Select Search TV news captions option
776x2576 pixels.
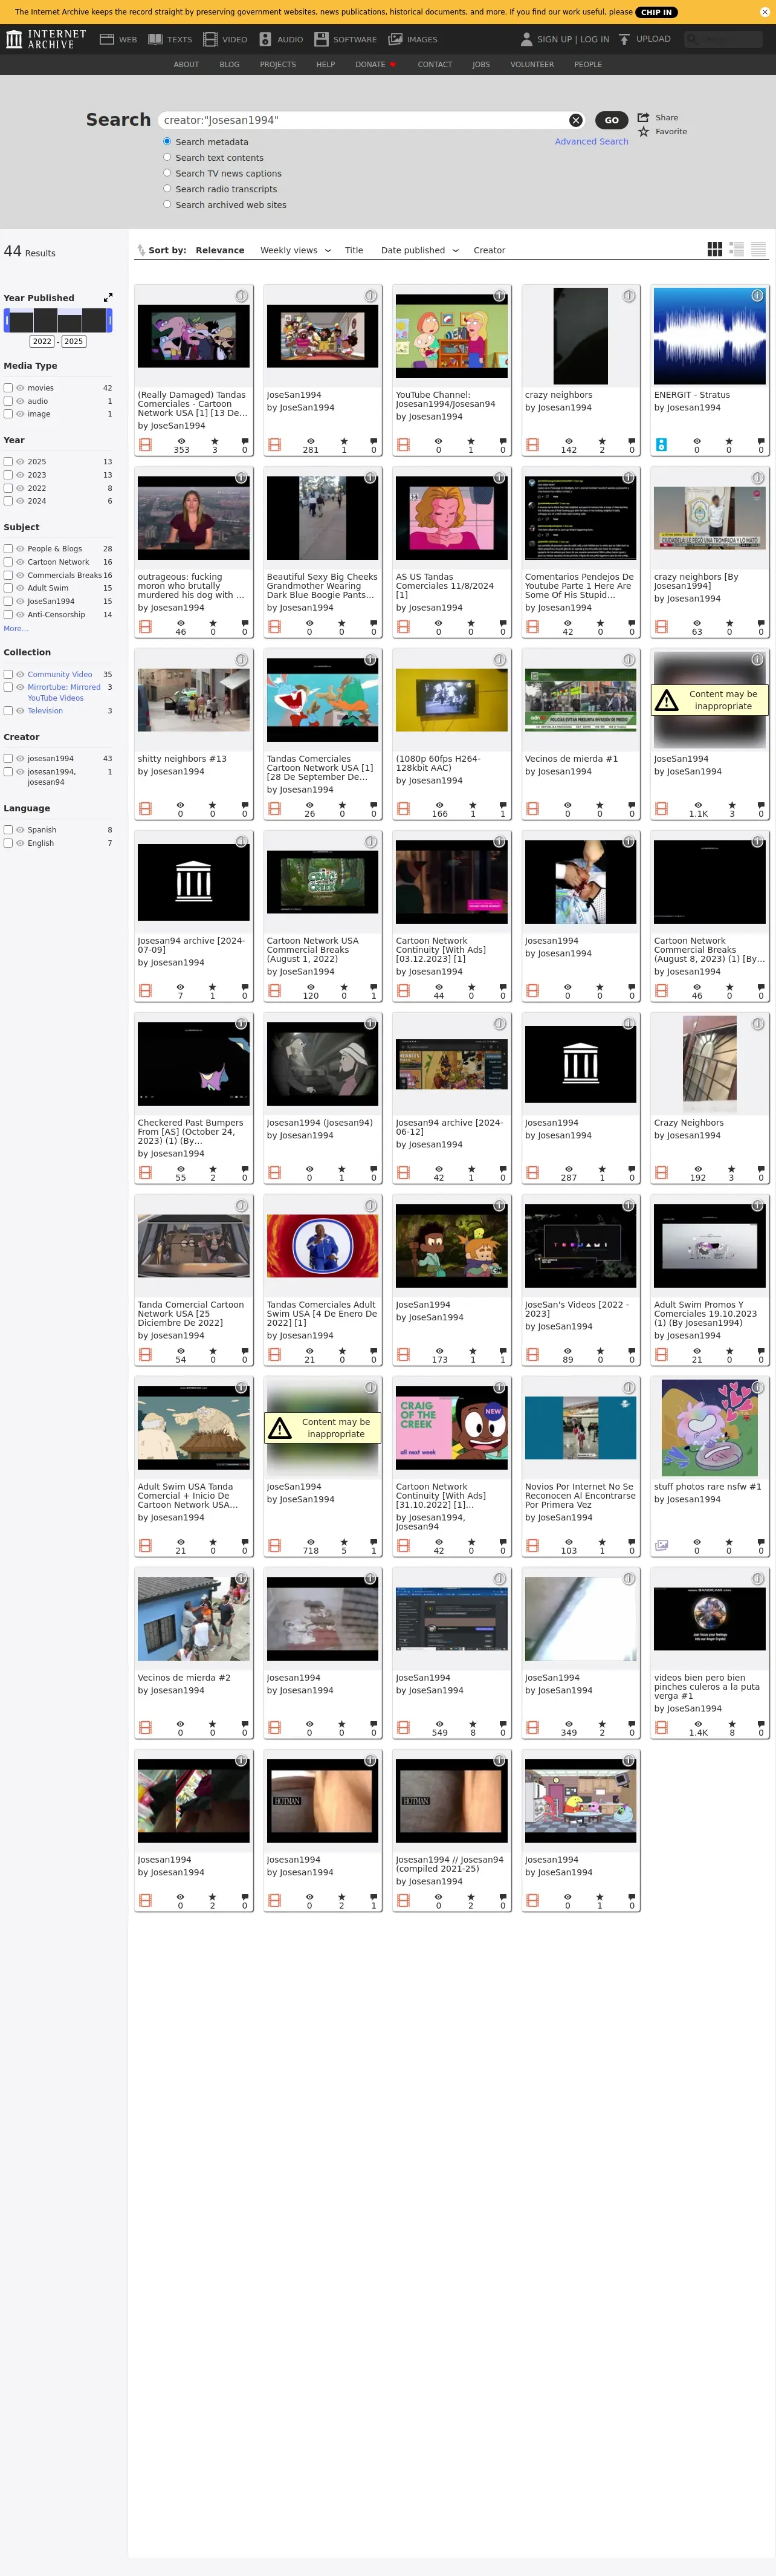tap(167, 173)
